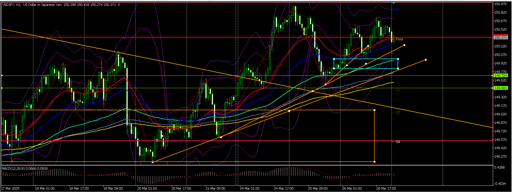This screenshot has height=192, width=512.
Task: Select the trendline anchor at the 20 Mar low
Action: click(153, 162)
